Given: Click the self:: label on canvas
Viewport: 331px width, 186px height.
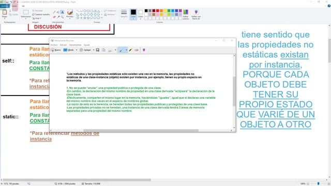Looking at the screenshot, I should [8, 61].
